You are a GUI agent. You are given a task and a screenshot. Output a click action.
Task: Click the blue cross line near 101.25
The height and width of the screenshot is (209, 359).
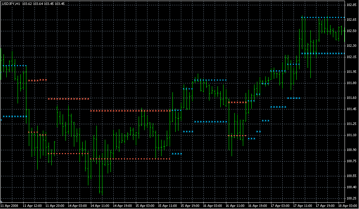(211, 122)
